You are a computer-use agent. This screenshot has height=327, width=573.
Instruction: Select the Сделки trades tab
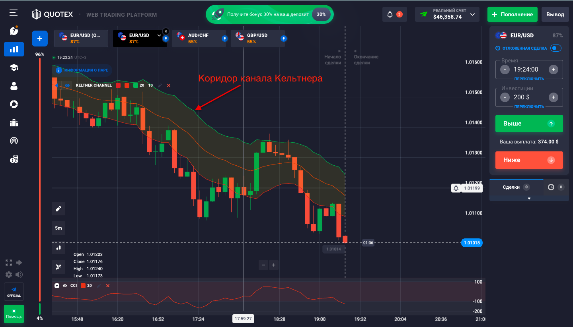pos(516,187)
